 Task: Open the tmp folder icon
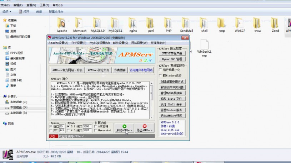tap(222, 23)
